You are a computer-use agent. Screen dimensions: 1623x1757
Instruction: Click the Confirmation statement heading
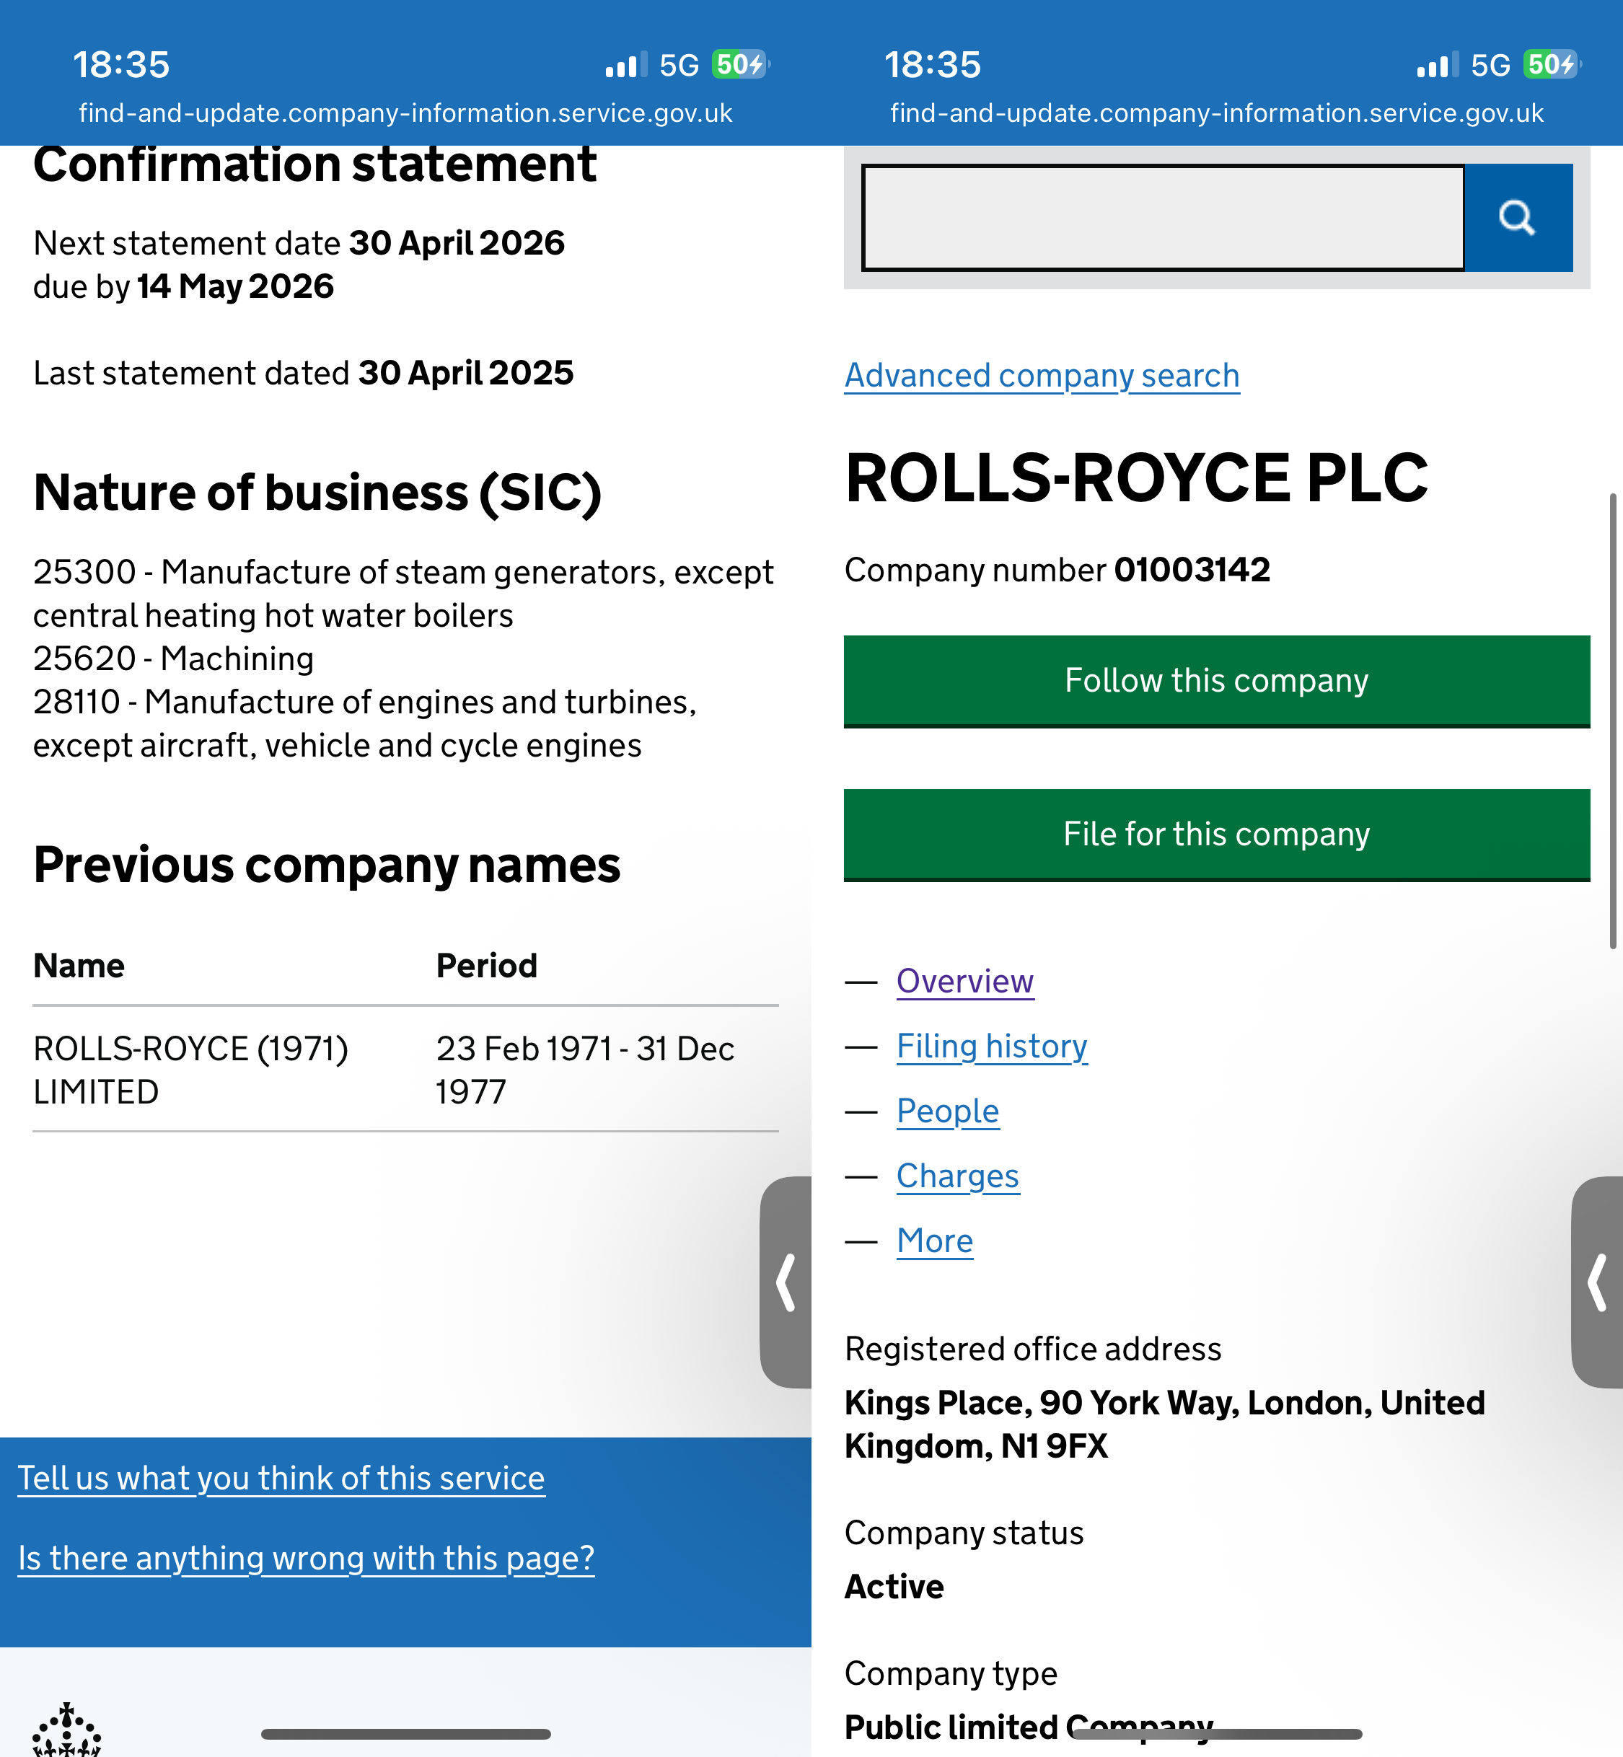pyautogui.click(x=315, y=164)
